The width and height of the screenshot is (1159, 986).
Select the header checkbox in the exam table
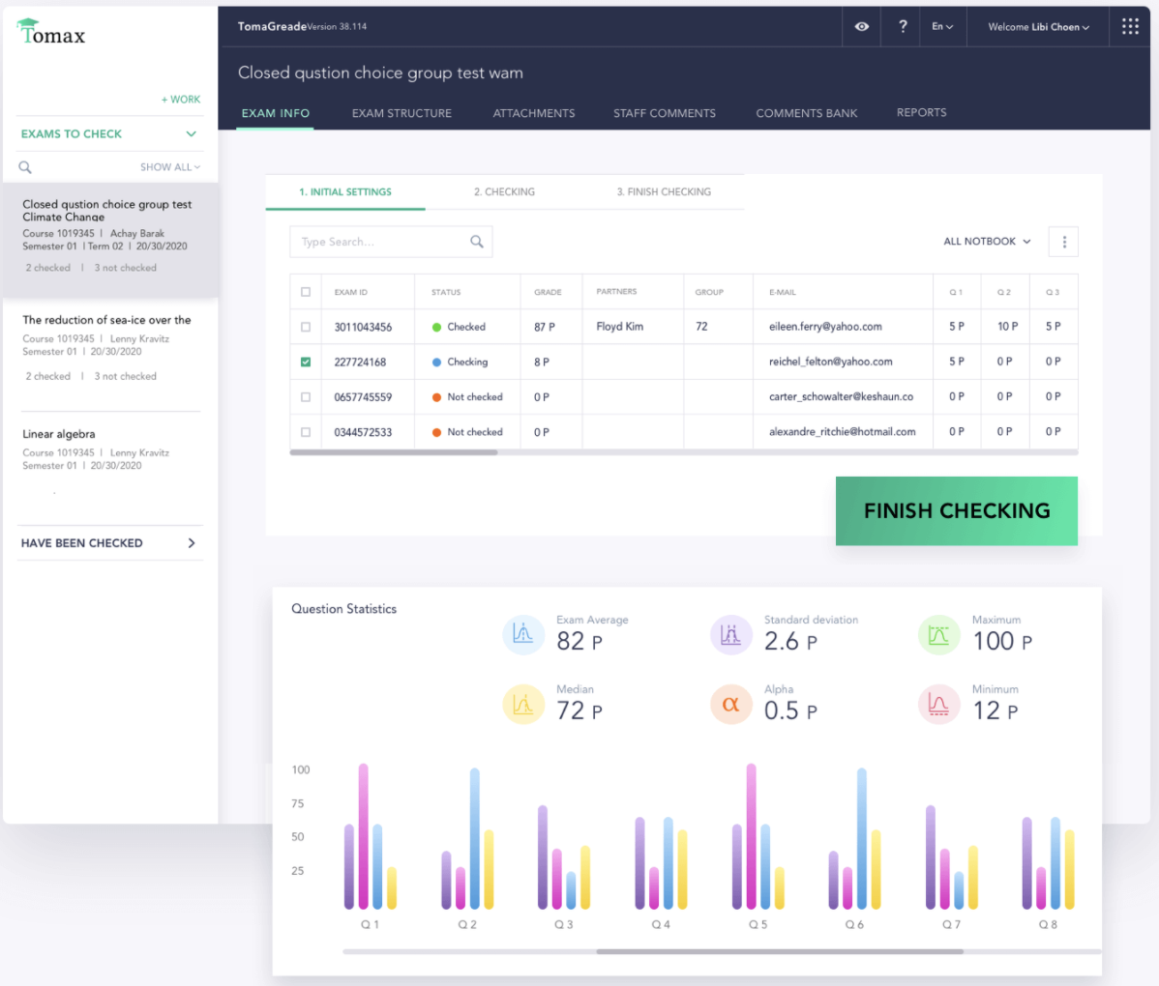pos(306,291)
